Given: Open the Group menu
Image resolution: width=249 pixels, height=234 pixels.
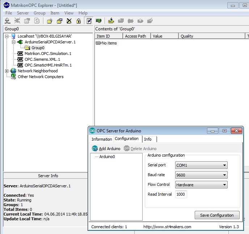Looking at the screenshot, I should click(39, 13).
